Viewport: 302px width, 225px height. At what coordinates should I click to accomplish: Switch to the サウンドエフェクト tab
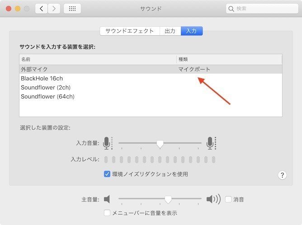tap(130, 31)
